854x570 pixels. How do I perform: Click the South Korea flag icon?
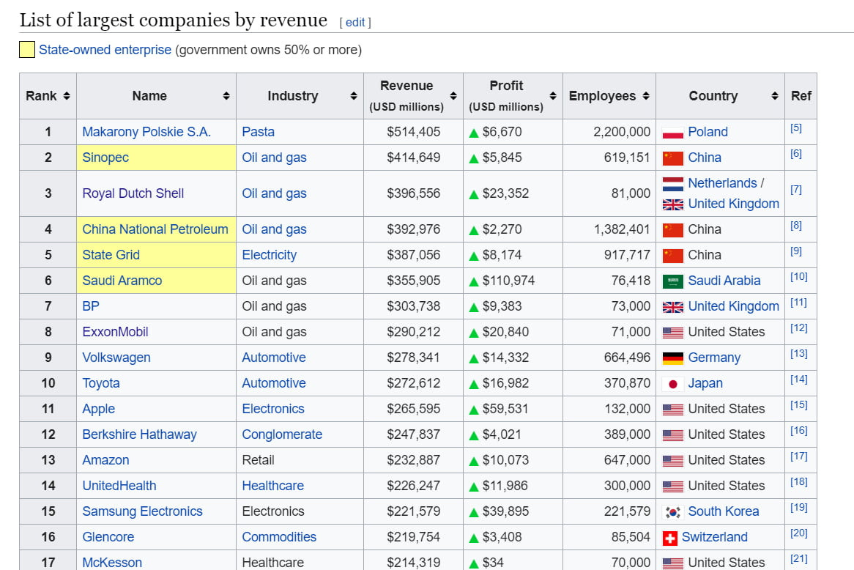672,511
